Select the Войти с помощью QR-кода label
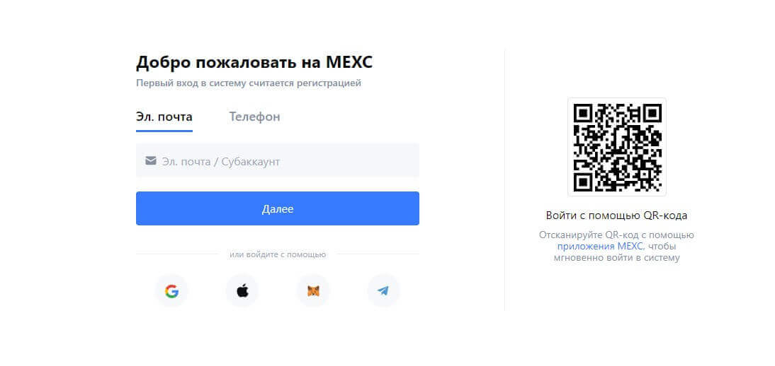Viewport: 775px width, 366px height. pyautogui.click(x=616, y=216)
